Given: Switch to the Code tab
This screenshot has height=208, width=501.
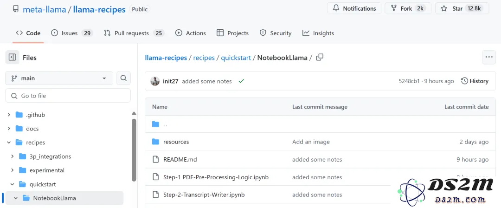Looking at the screenshot, I should [28, 33].
